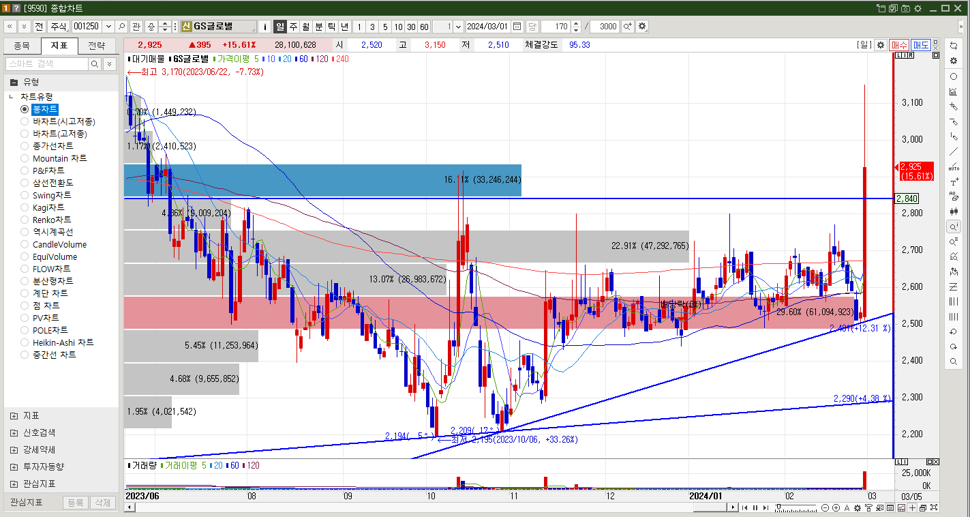Select the circle drawing tool
970x517 pixels.
(x=954, y=76)
